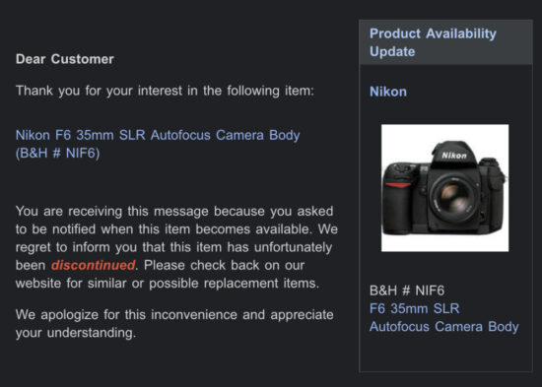Screen dimensions: 542x387
Task: Click the camera lens in product photo
Action: point(453,198)
